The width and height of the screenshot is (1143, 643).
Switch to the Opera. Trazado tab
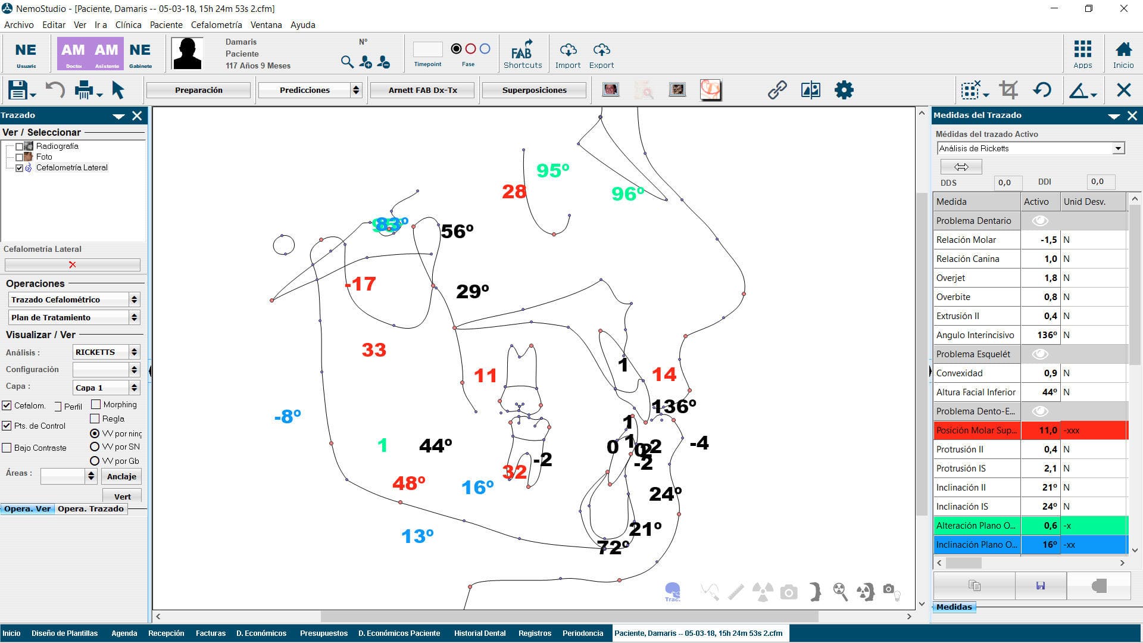click(x=90, y=508)
